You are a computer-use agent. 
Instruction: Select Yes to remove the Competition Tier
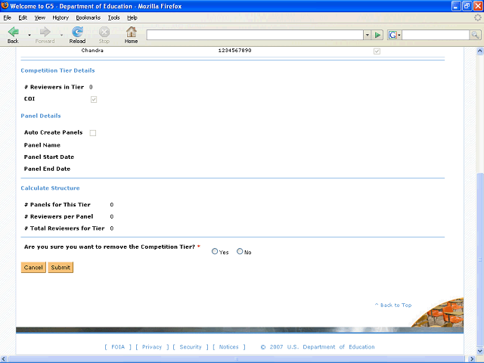point(215,251)
